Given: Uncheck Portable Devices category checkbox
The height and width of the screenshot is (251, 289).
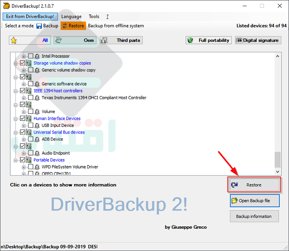Looking at the screenshot, I should 22,160.
